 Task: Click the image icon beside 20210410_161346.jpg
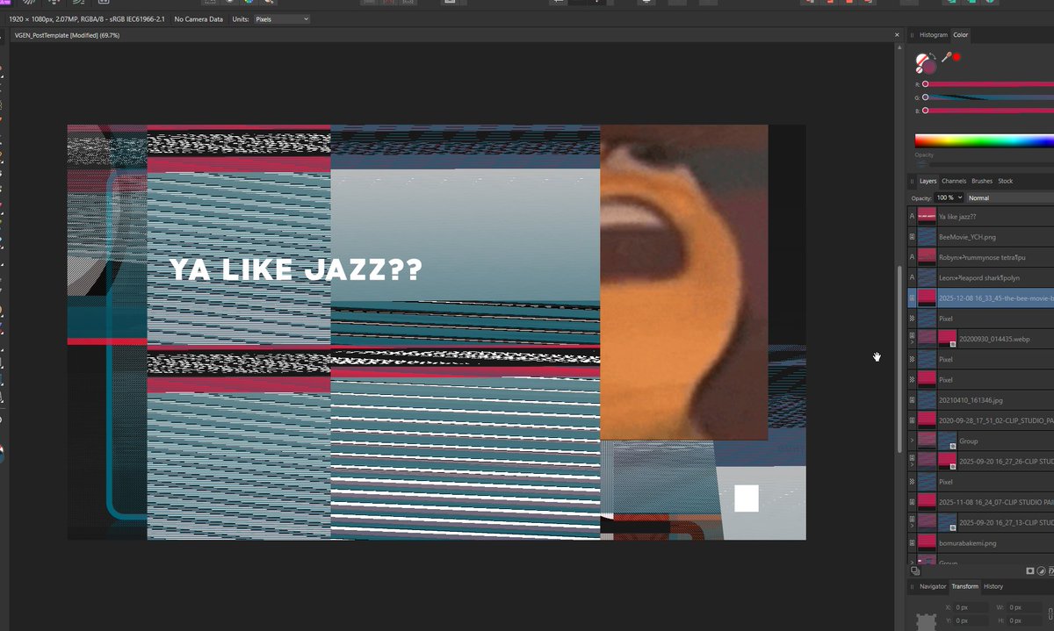pos(912,400)
